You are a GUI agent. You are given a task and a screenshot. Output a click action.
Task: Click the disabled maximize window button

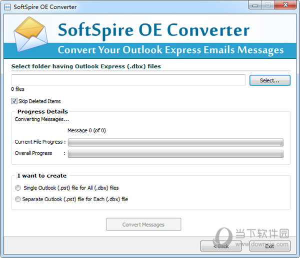tap(268, 5)
